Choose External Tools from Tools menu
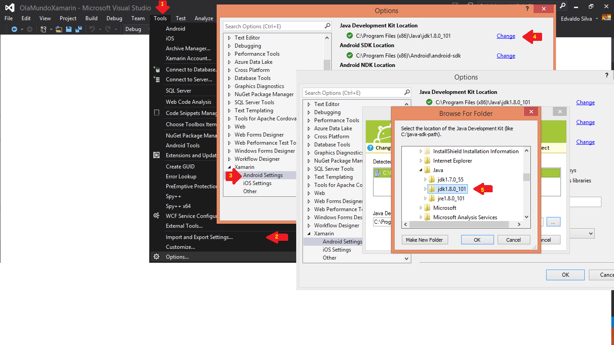Screen dimensions: 614x345 point(183,226)
